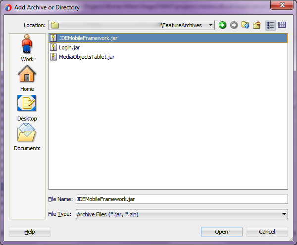
Task: Click the grey forward navigation arrow
Action: [234, 25]
